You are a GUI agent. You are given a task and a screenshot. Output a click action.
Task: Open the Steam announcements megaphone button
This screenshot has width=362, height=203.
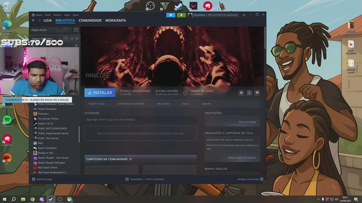point(171,15)
